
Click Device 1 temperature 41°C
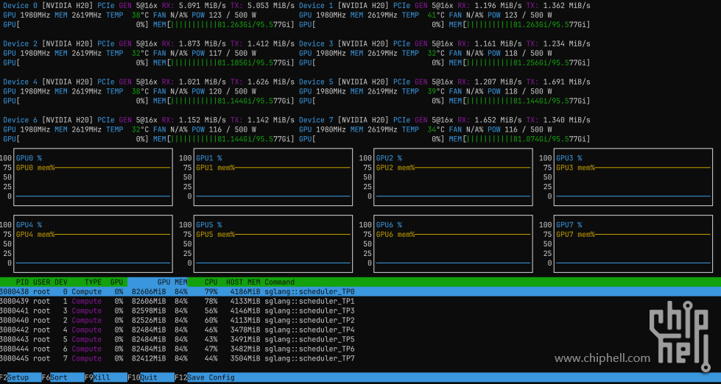(x=435, y=15)
